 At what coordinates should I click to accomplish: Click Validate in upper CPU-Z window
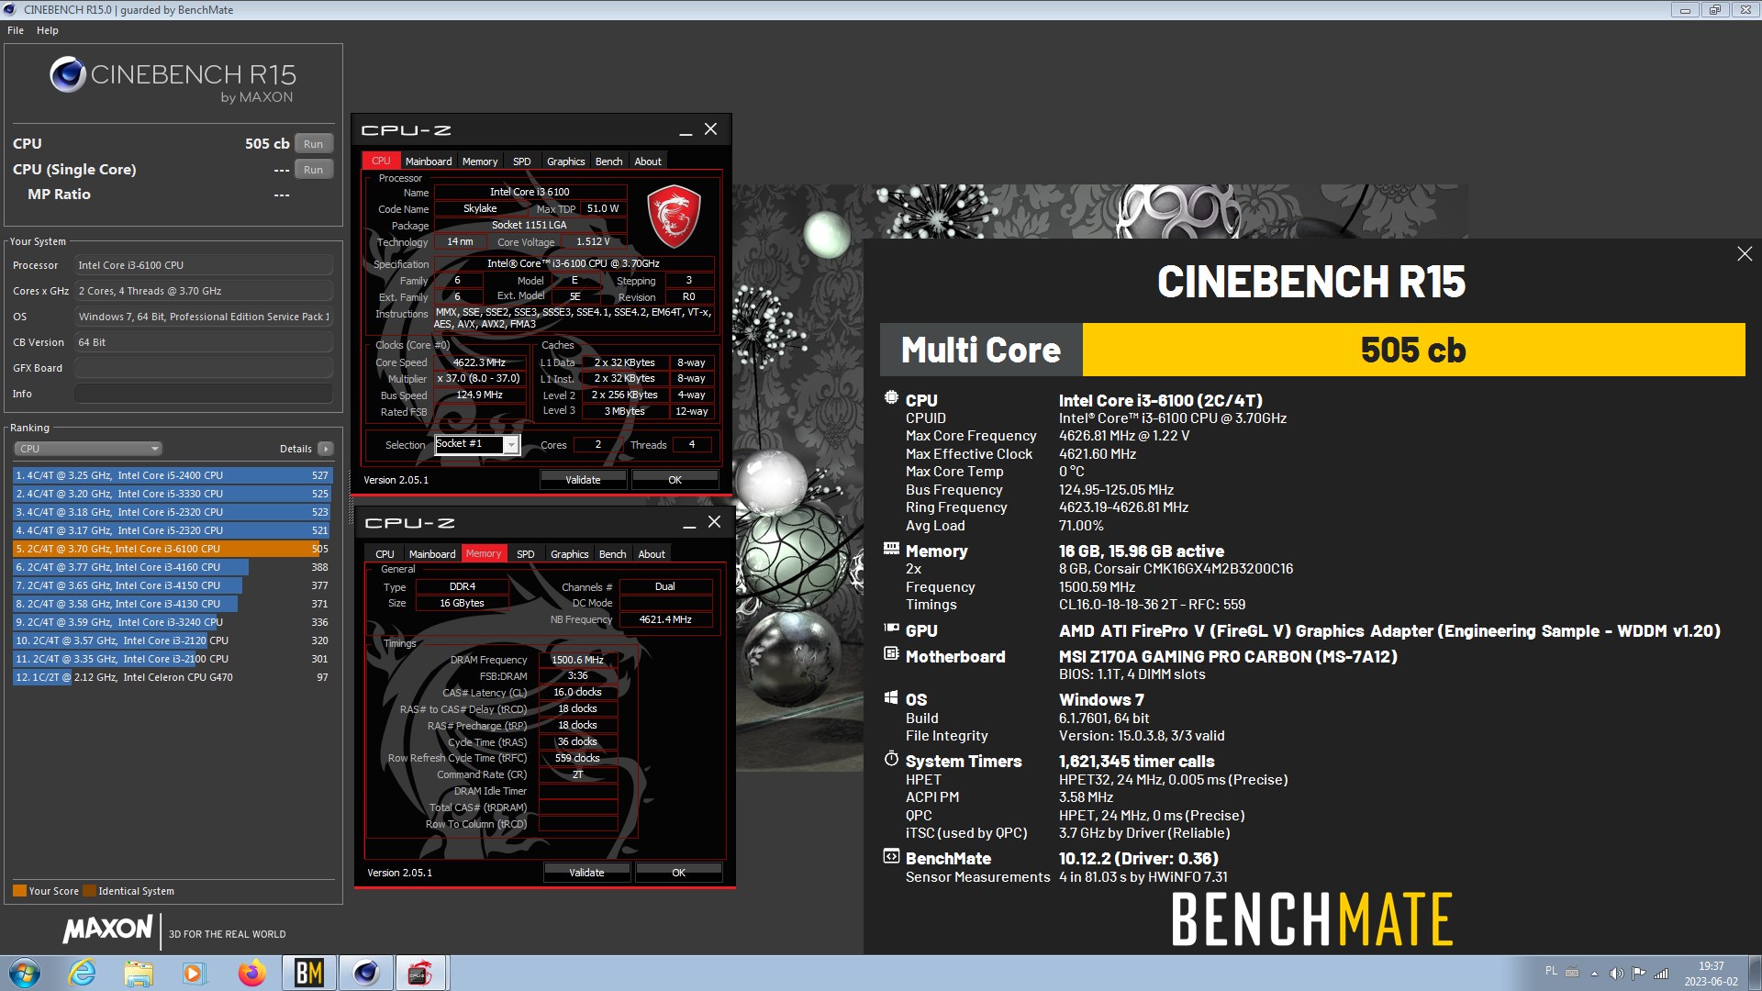coord(584,480)
